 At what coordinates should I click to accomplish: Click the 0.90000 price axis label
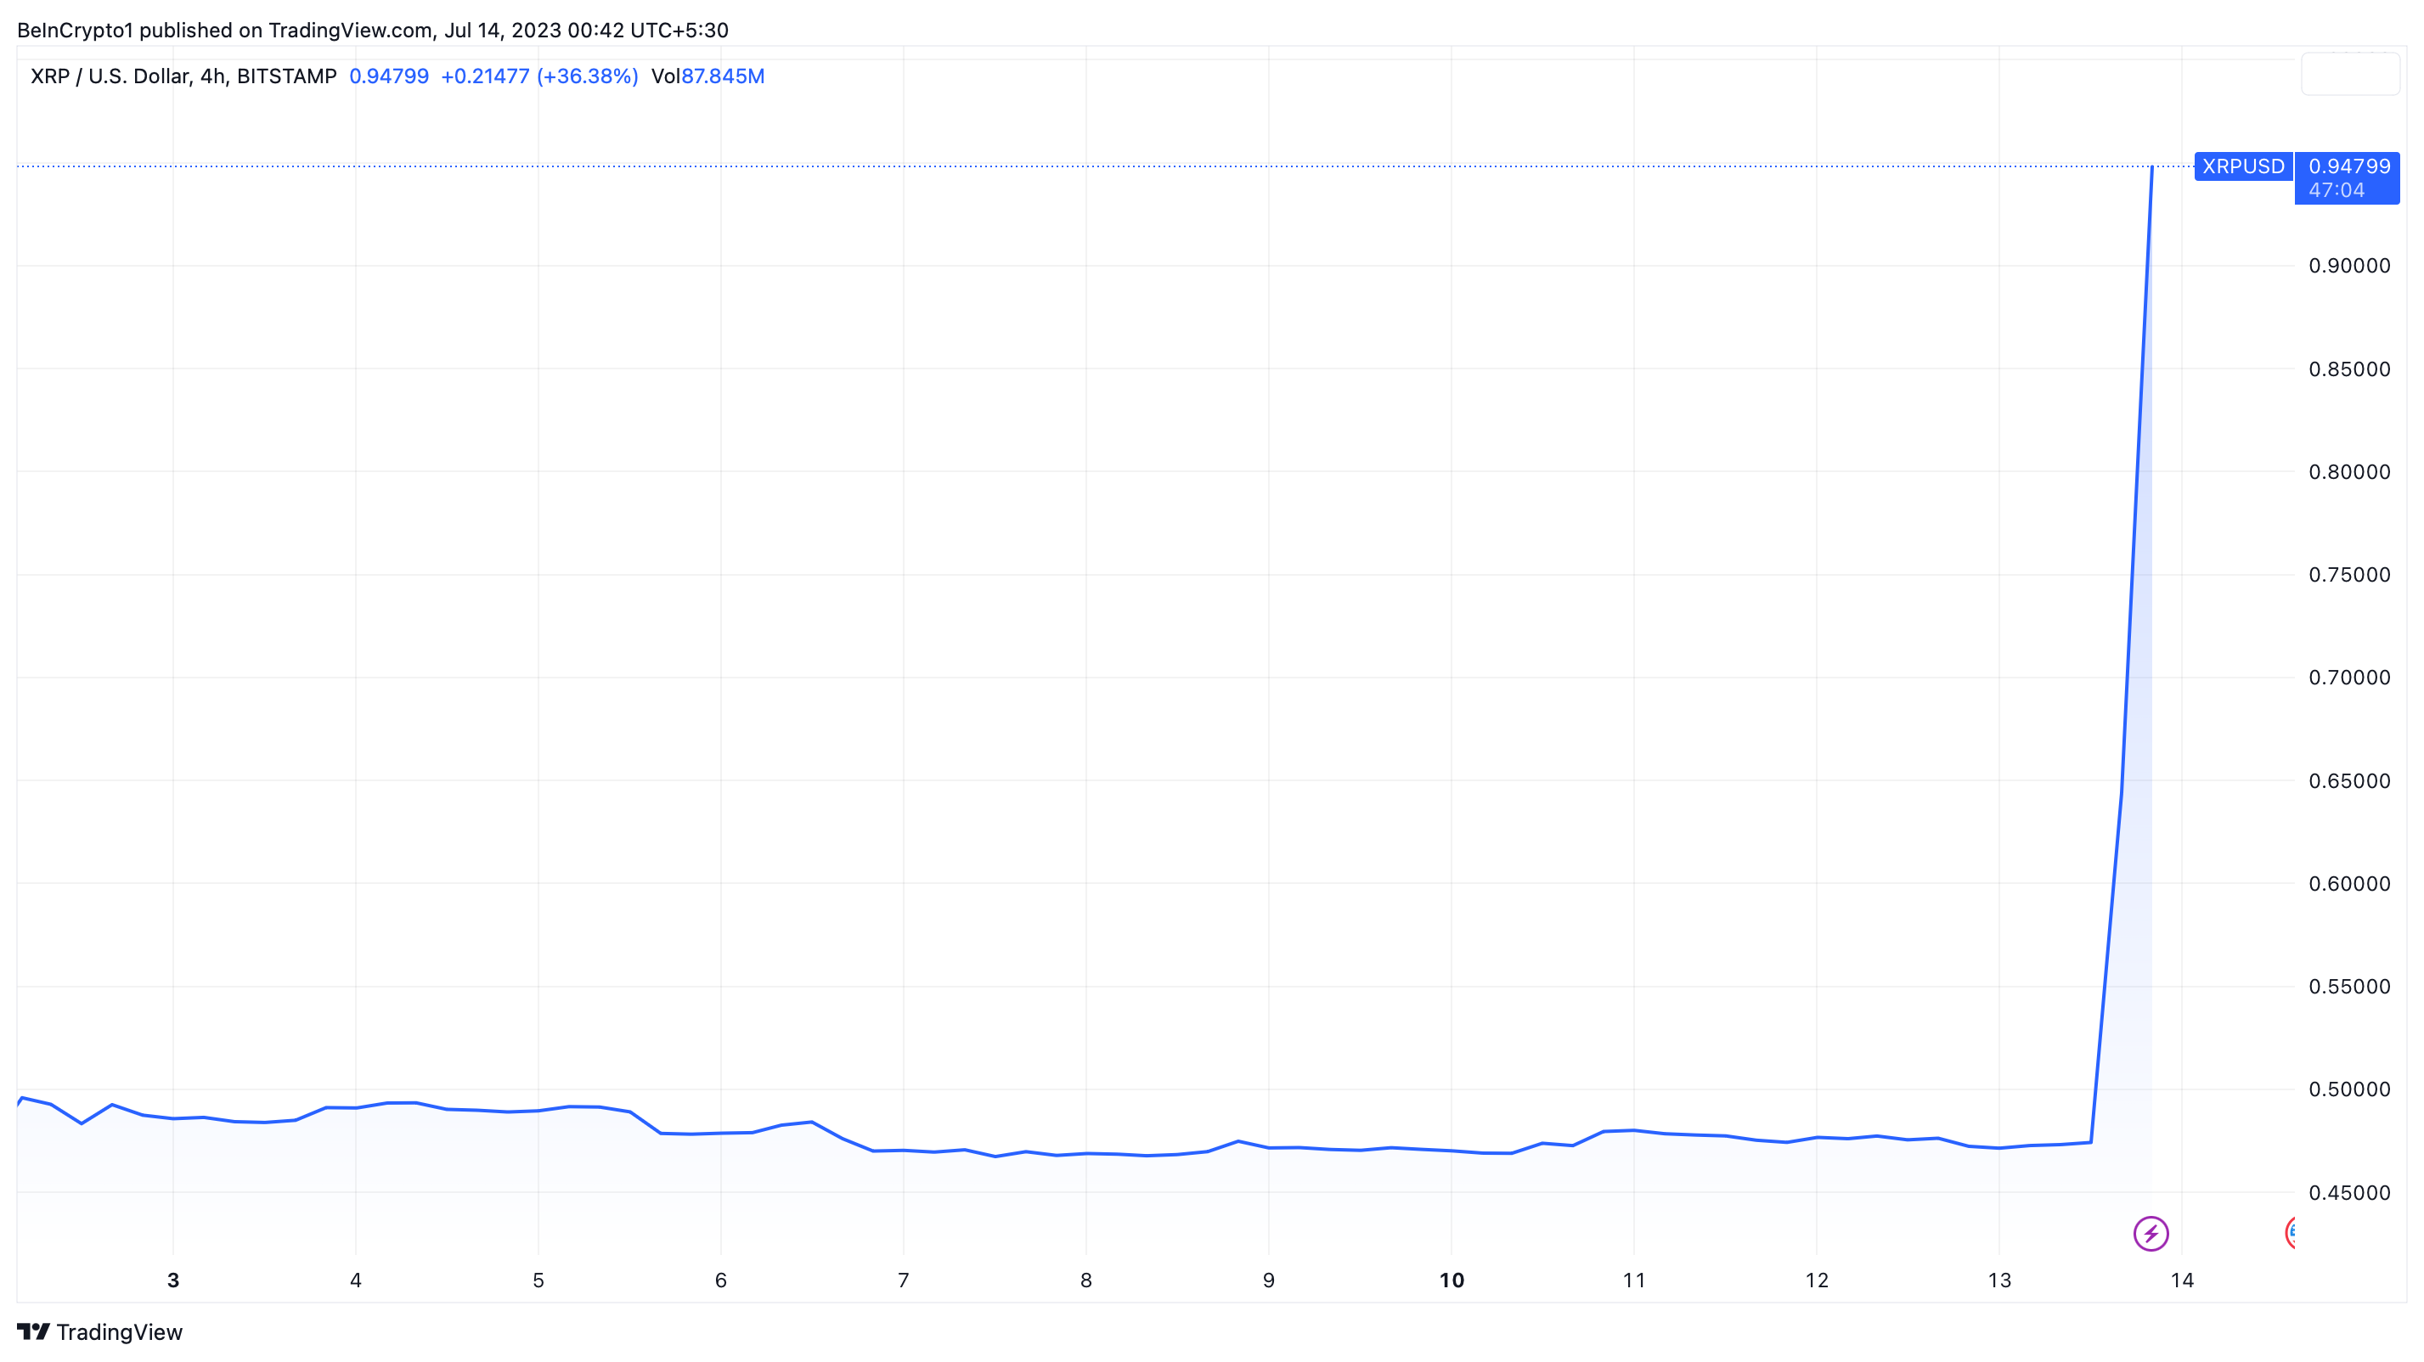[x=2348, y=266]
